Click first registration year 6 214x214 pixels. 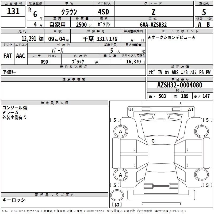tap(35, 14)
